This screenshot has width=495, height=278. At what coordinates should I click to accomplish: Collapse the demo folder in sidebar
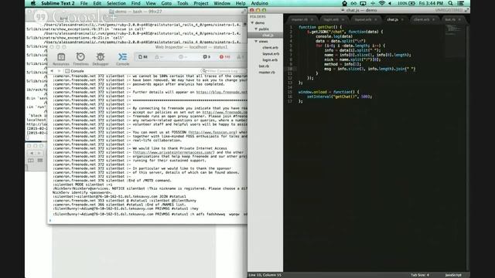click(x=252, y=22)
